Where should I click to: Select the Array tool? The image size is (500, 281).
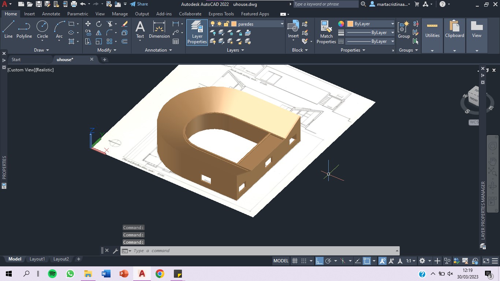click(x=109, y=41)
